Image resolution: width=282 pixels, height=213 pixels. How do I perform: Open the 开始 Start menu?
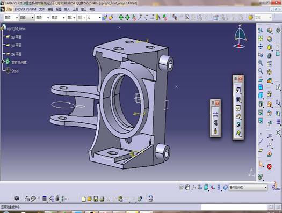[9, 9]
